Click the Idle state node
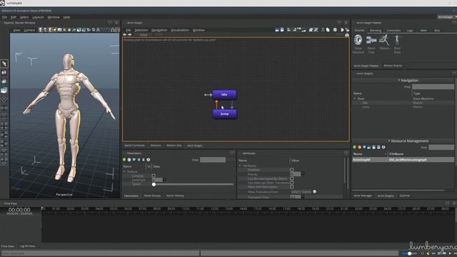 coord(224,95)
